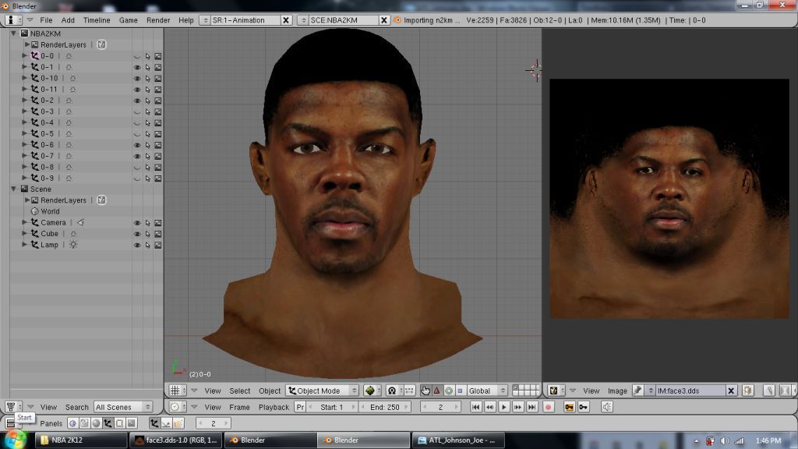Click the insert keyframe key icon
This screenshot has height=449, width=798.
569,407
